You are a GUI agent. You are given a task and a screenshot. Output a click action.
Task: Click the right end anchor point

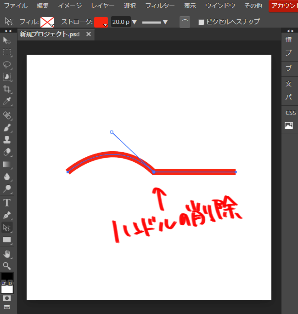pos(236,172)
